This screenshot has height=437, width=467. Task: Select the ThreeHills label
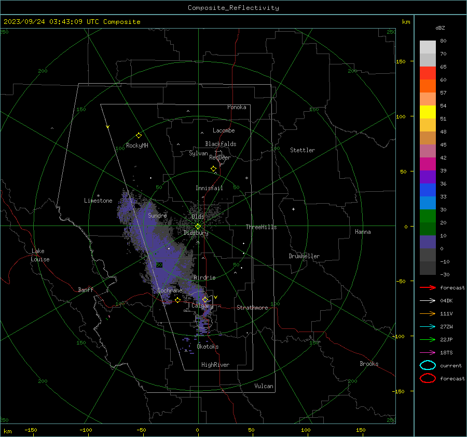pyautogui.click(x=261, y=227)
